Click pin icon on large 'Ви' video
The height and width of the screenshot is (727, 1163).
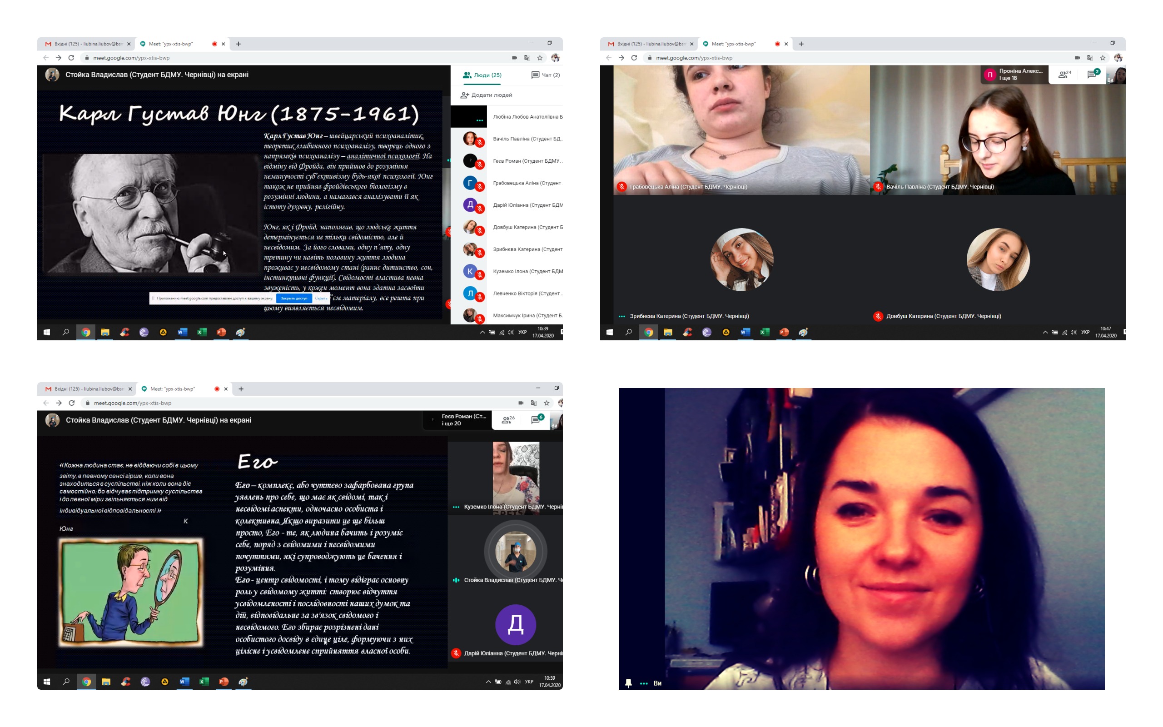click(x=628, y=683)
